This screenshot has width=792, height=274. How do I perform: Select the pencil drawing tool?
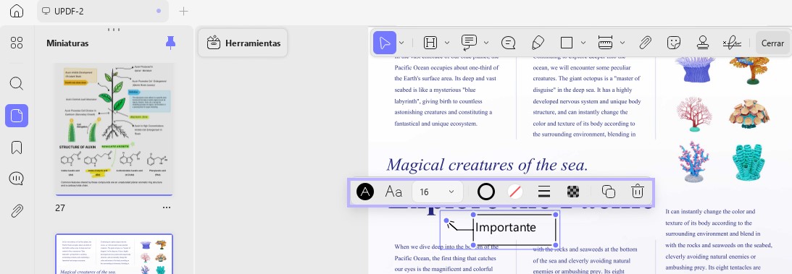click(x=538, y=43)
